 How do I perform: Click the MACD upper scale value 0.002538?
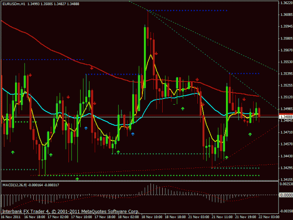tap(286, 184)
